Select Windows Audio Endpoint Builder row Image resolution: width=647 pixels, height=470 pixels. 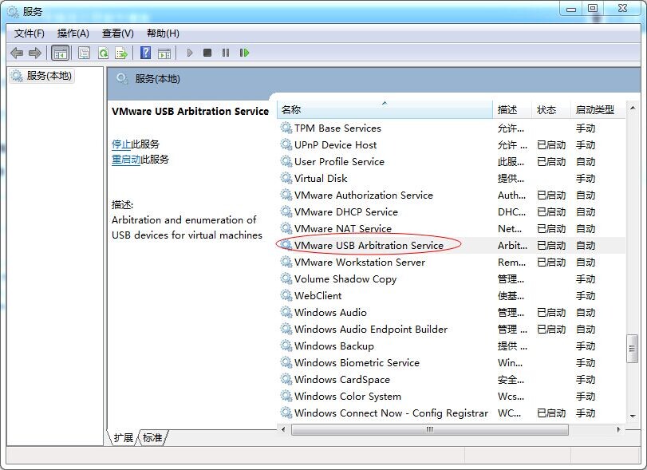(451, 329)
